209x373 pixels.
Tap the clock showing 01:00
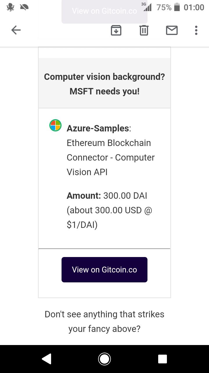pyautogui.click(x=194, y=7)
